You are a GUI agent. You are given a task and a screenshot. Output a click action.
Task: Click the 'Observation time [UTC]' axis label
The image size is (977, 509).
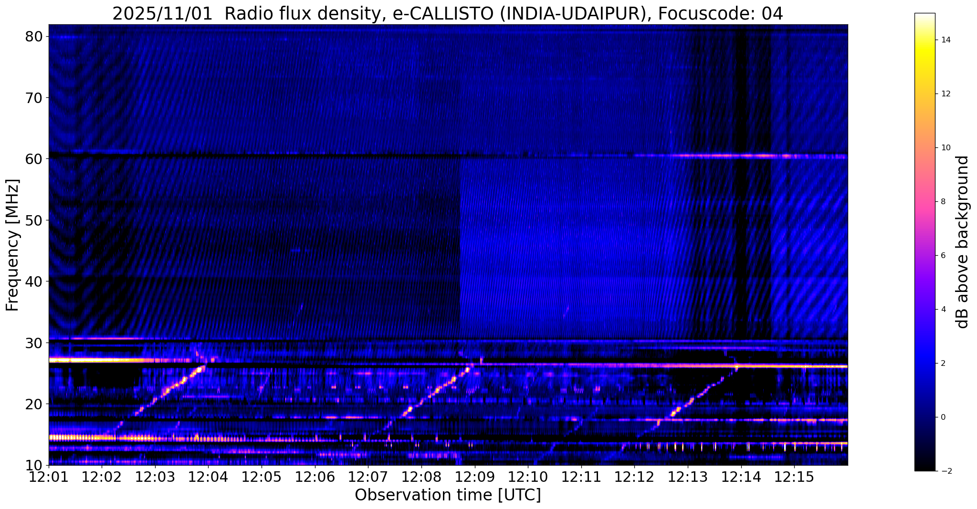448,495
